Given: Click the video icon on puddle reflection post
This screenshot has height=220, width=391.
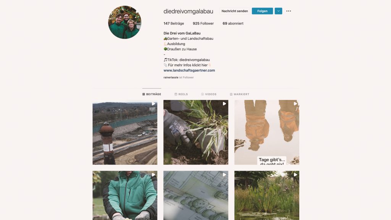Looking at the screenshot, I should (295, 104).
